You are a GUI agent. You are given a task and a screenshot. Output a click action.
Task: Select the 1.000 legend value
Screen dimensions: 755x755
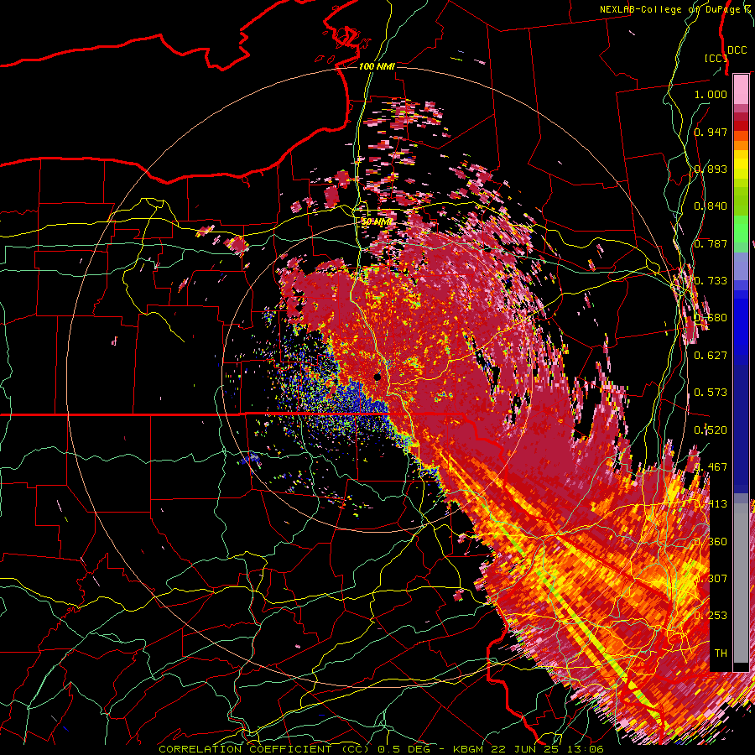(x=711, y=94)
